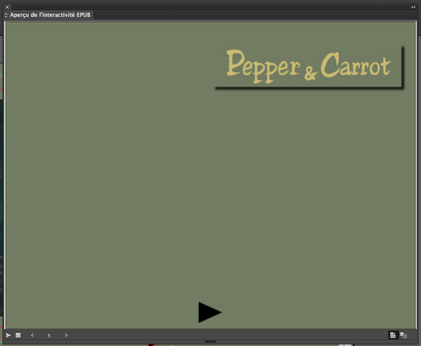Go to the previous page arrow
This screenshot has width=421, height=346.
click(32, 335)
